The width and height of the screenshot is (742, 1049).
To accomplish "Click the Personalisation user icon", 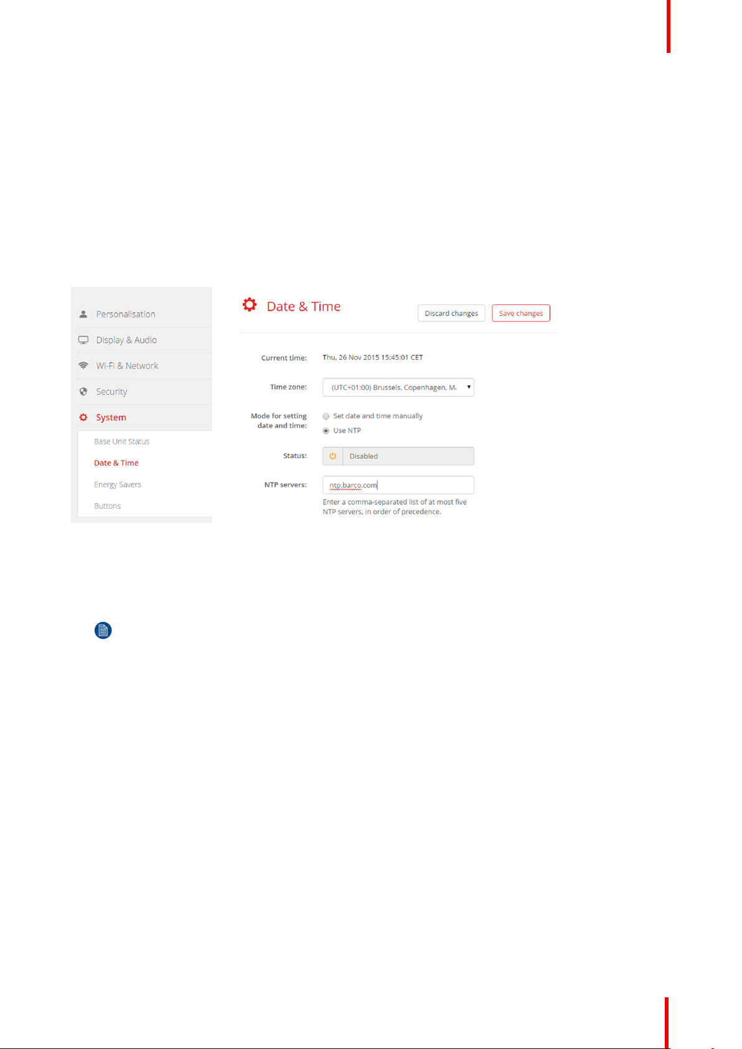I will pos(83,314).
